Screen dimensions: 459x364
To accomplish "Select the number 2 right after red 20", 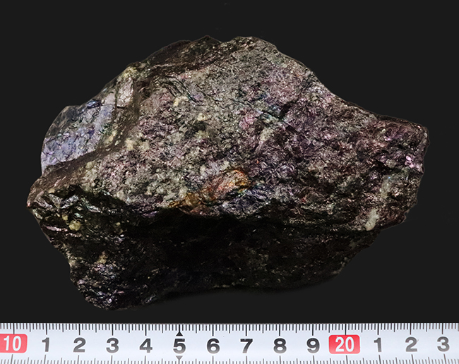I will click(x=411, y=345).
